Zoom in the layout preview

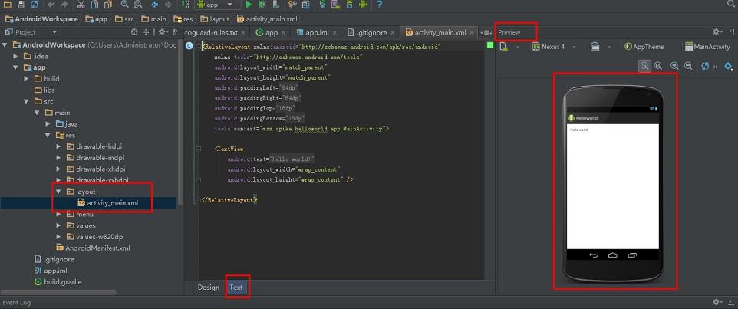coord(674,67)
